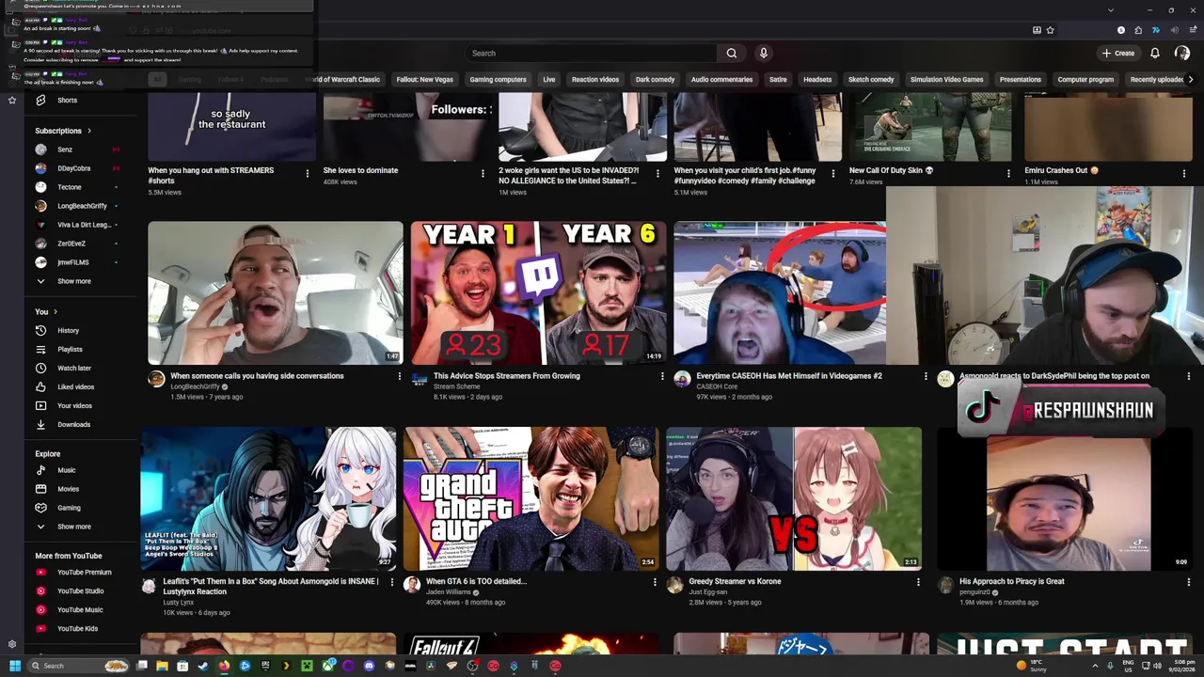Show next category chips arrow

tap(1190, 80)
